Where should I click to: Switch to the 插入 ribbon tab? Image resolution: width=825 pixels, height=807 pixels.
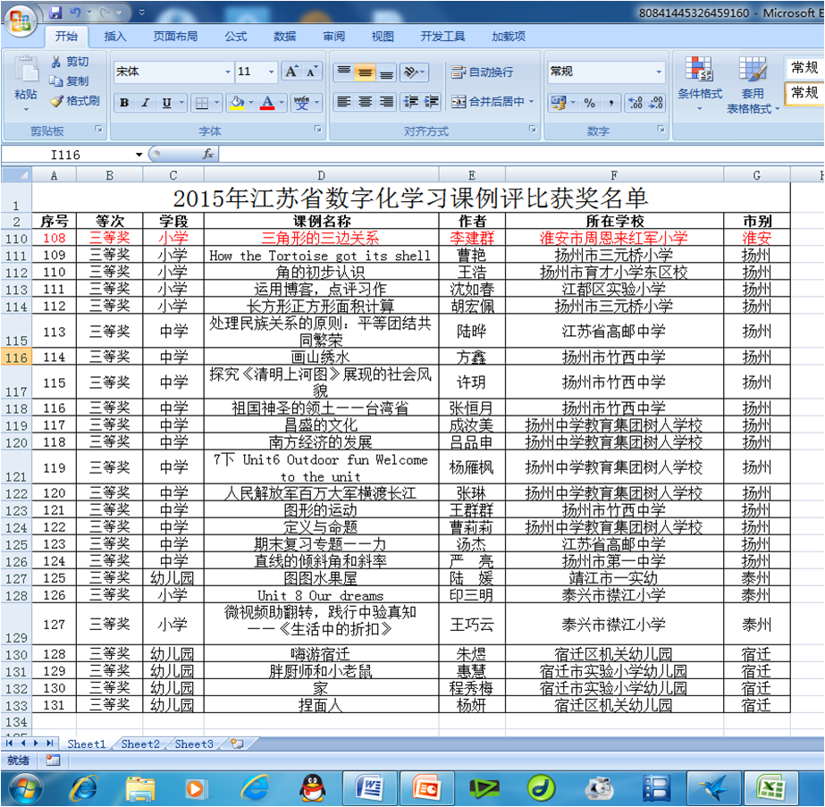(115, 37)
